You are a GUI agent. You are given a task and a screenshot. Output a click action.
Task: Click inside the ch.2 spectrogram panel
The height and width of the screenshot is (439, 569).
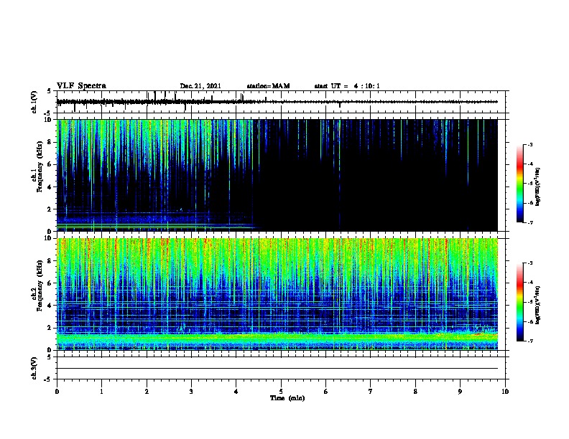pyautogui.click(x=277, y=294)
